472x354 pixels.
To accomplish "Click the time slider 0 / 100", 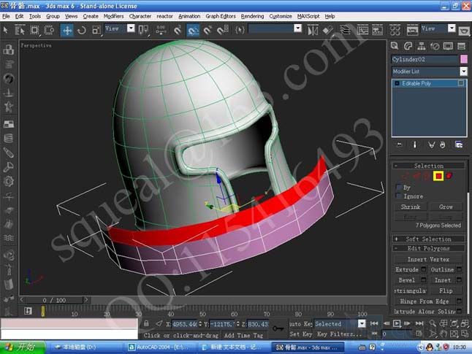I will (54, 300).
